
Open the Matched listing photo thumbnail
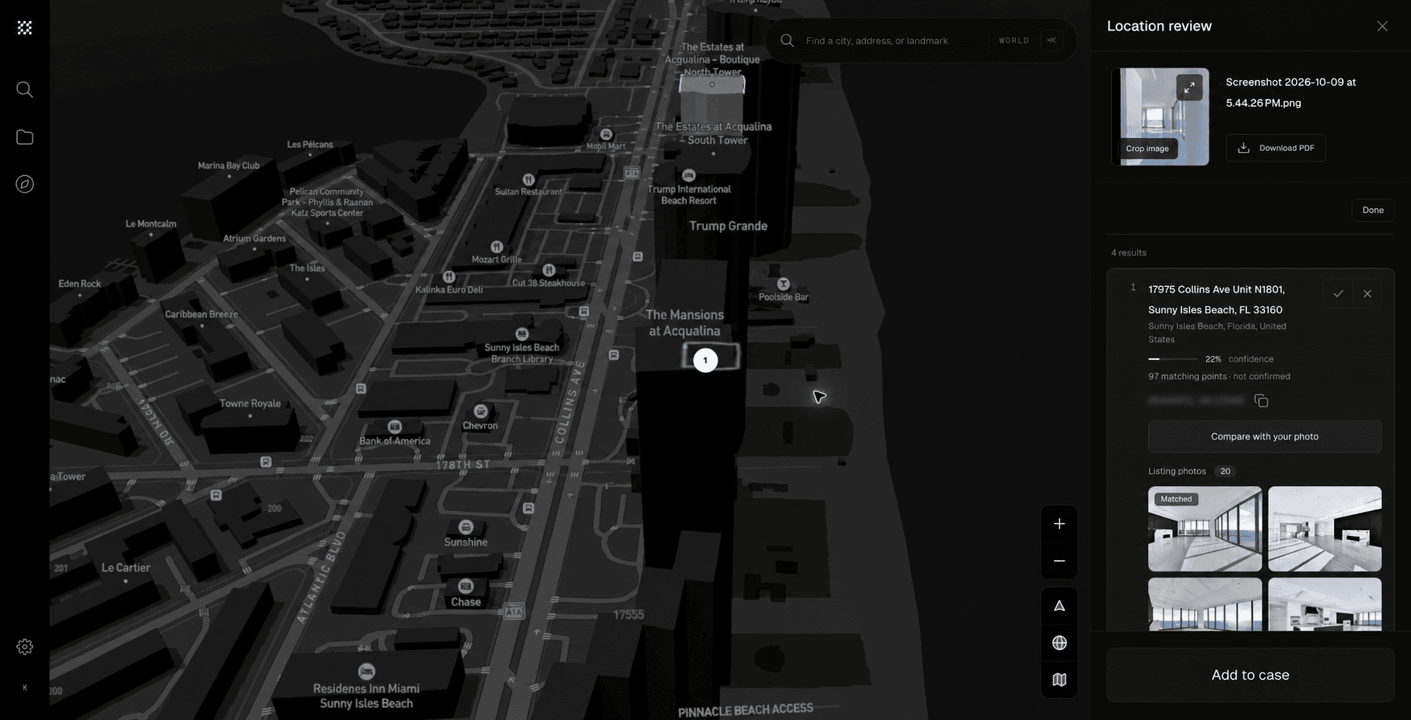tap(1204, 529)
